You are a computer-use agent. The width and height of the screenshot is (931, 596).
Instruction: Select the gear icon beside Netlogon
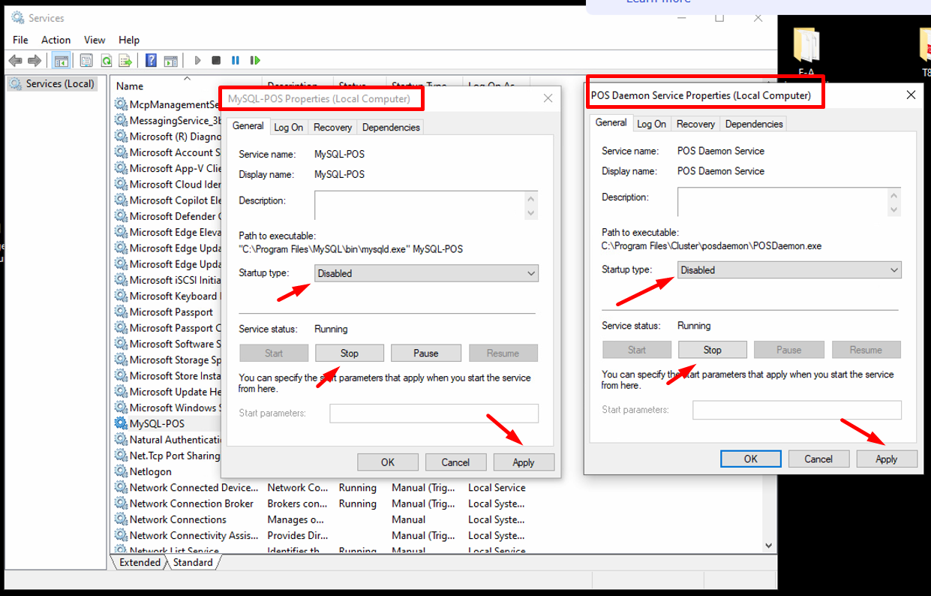pyautogui.click(x=121, y=471)
